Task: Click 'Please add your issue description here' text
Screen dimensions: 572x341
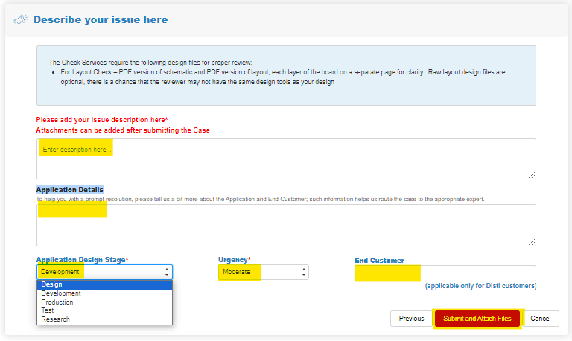Action: point(102,120)
